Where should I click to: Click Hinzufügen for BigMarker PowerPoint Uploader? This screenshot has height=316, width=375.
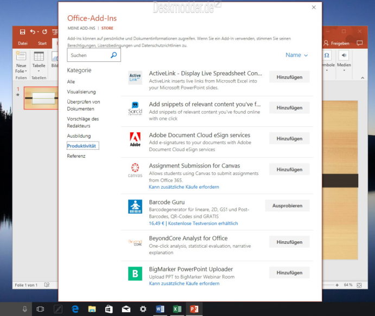(x=289, y=273)
